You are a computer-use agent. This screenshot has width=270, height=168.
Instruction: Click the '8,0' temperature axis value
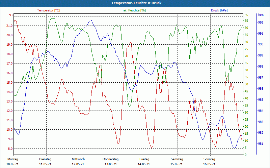(x=10, y=149)
